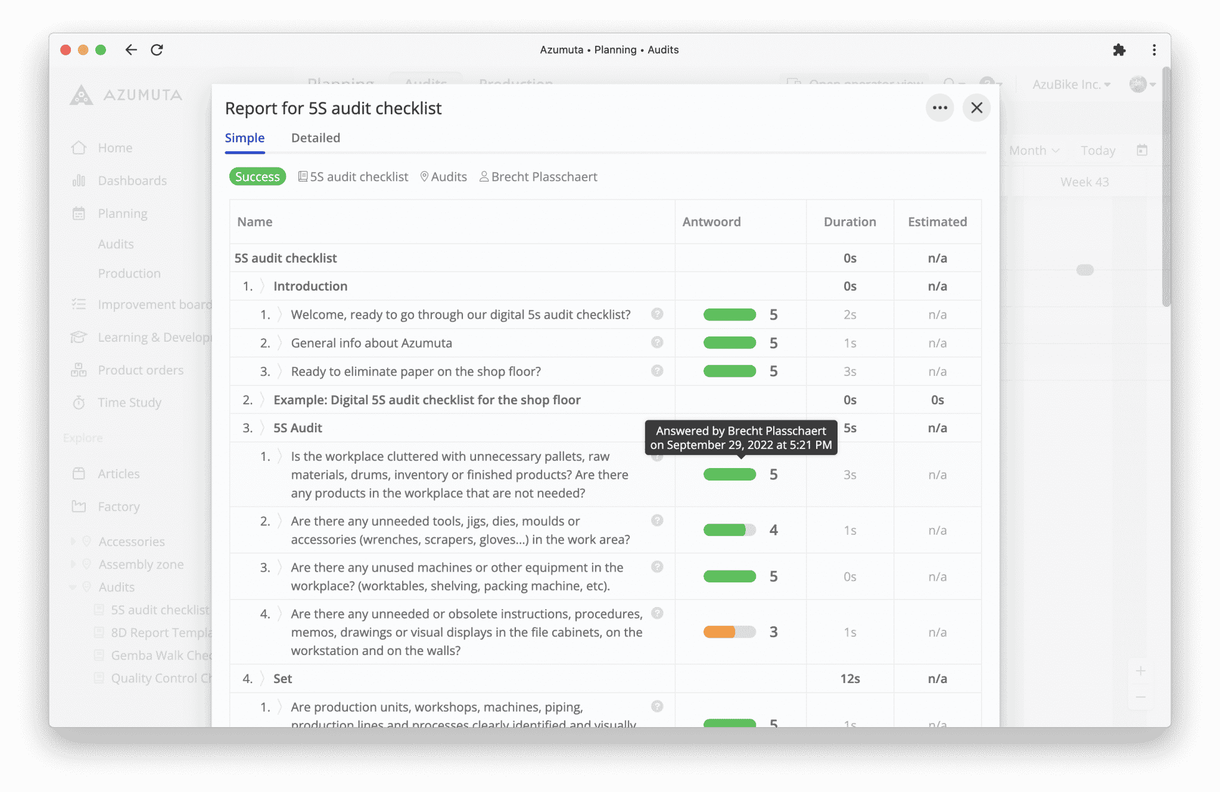Open the Dashboards section
Screen dimensions: 1220x792
tap(132, 180)
